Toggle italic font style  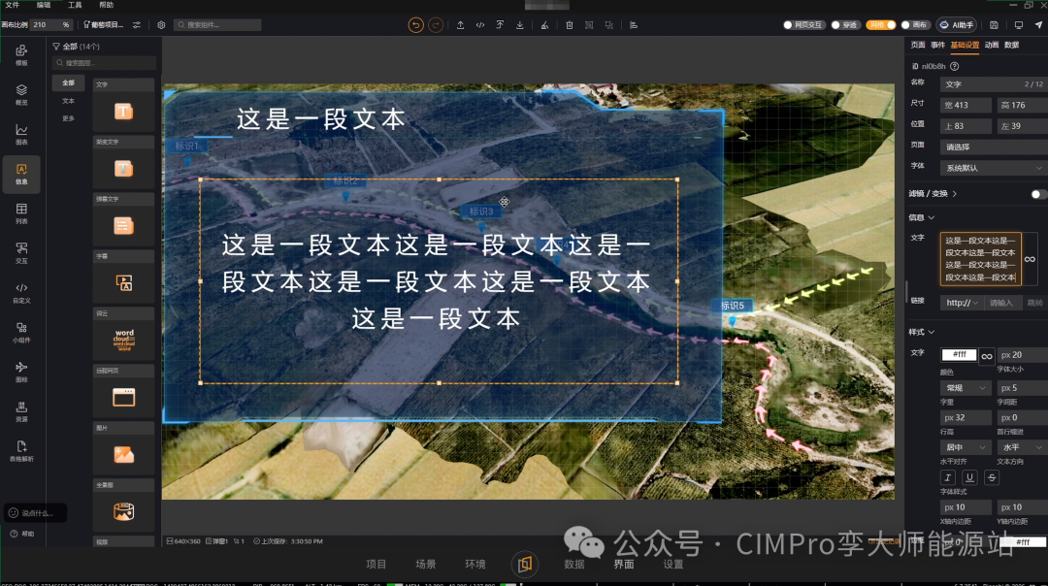tap(948, 477)
